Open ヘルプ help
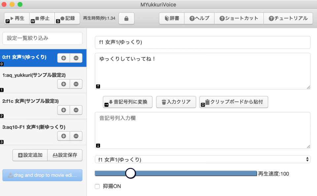The image size is (317, 196). coord(199,19)
